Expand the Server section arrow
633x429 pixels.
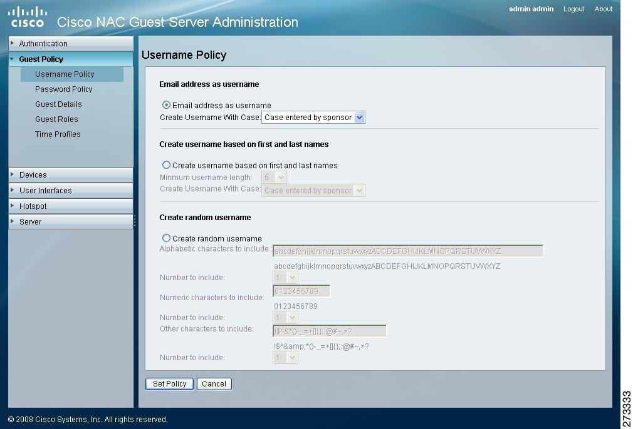(12, 221)
